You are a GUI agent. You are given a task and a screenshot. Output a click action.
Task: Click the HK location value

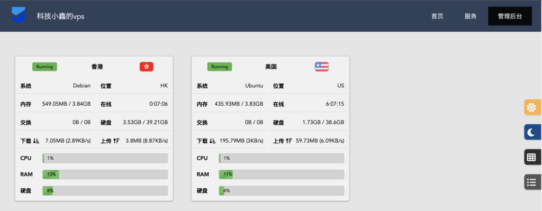pos(164,86)
